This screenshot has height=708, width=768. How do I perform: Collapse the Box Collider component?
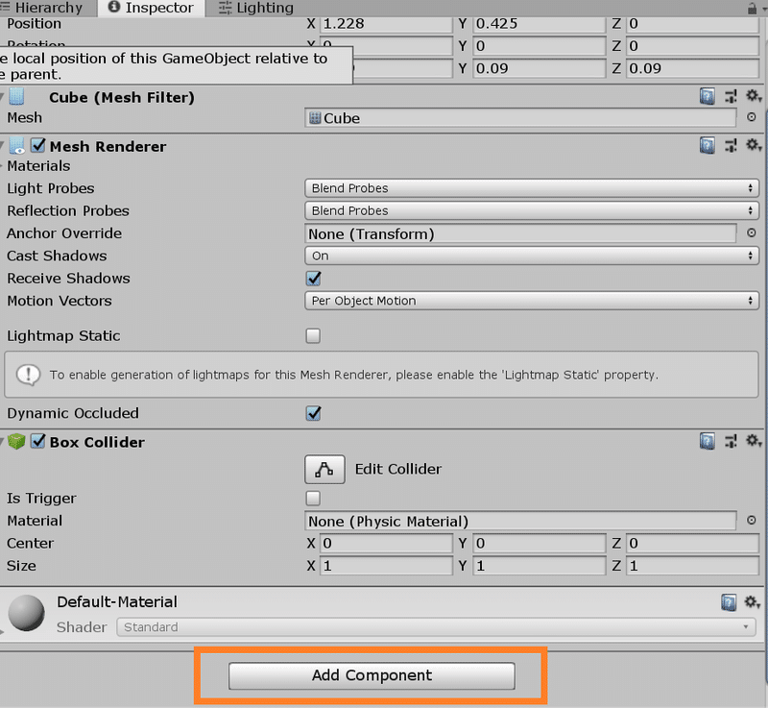pos(3,442)
